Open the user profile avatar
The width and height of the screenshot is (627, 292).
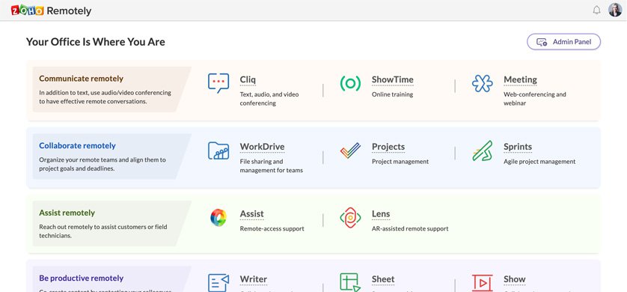[615, 10]
